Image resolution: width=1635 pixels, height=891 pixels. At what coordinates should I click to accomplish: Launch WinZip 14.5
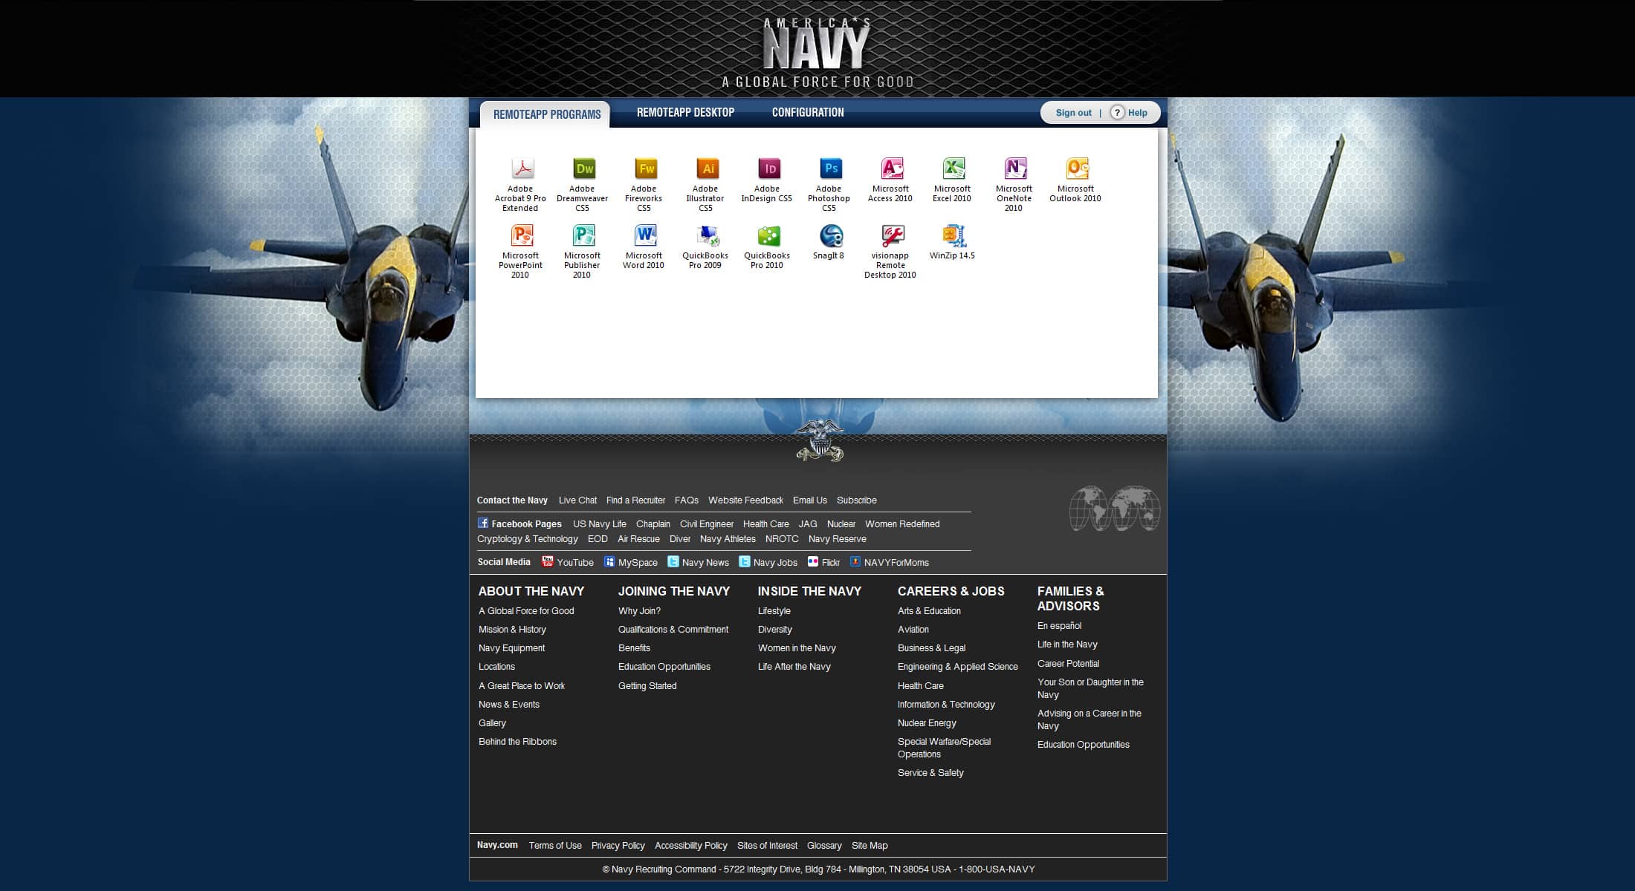(x=953, y=243)
